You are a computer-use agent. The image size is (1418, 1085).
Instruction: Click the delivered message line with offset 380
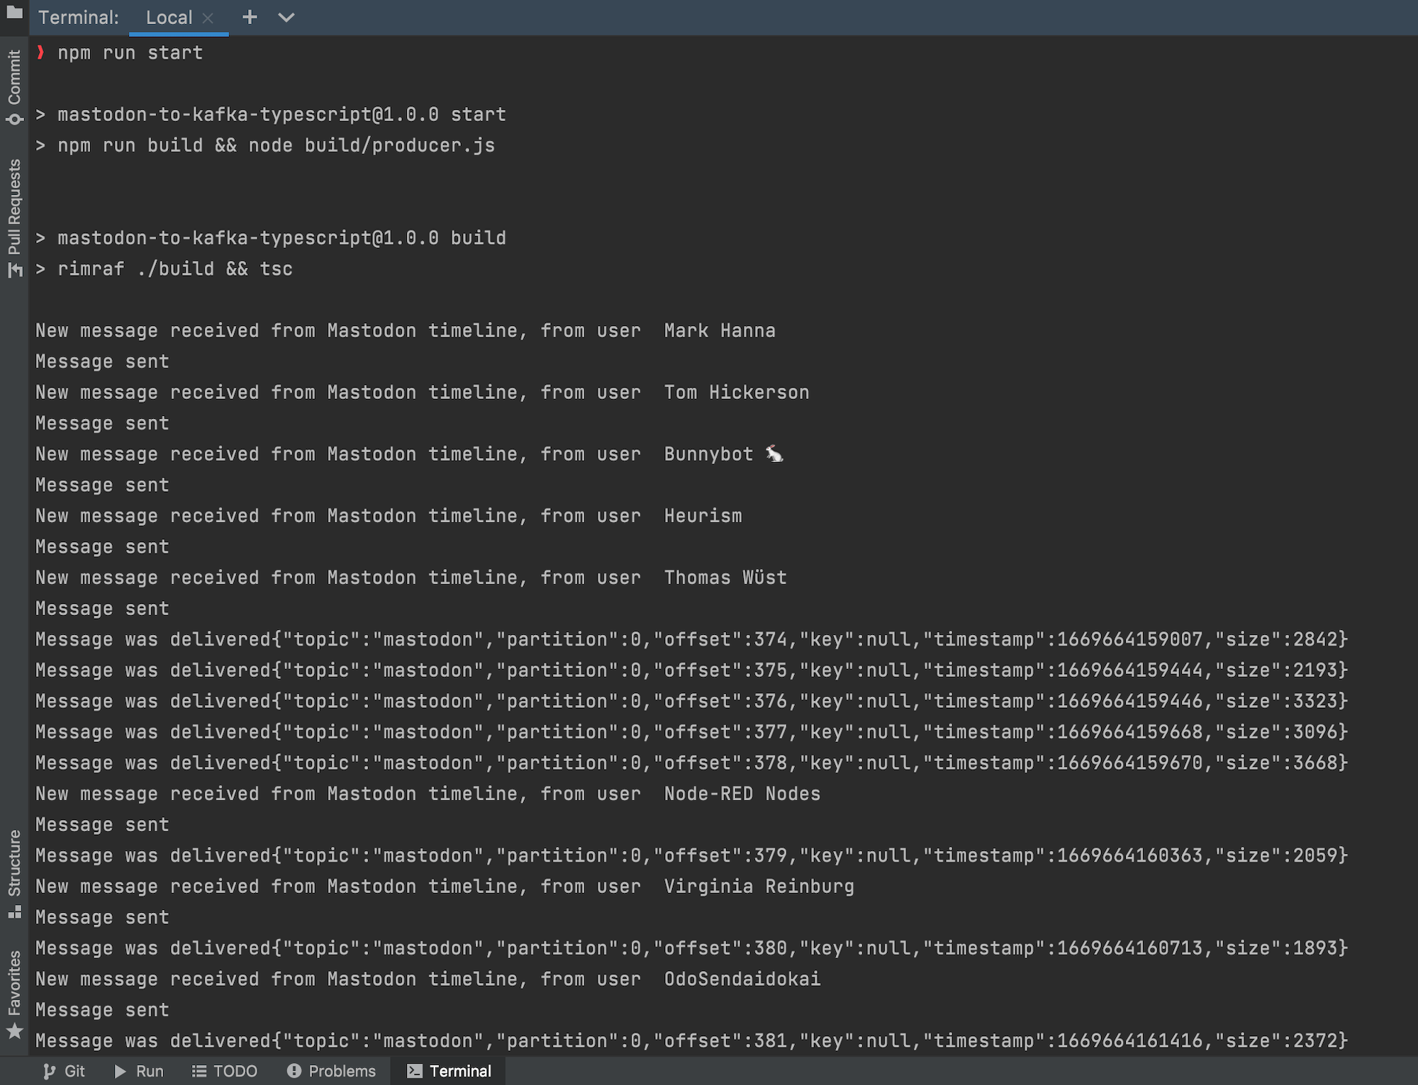[x=692, y=948]
